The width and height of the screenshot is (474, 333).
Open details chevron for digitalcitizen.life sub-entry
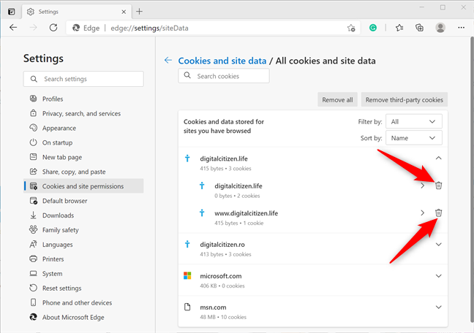(x=422, y=185)
